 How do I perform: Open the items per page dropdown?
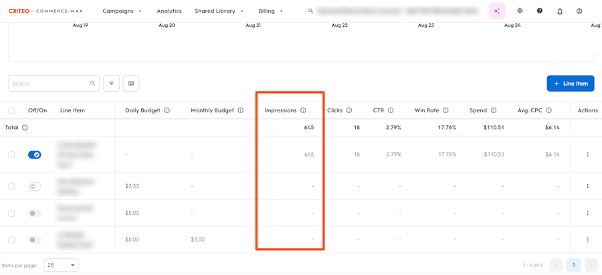point(62,265)
